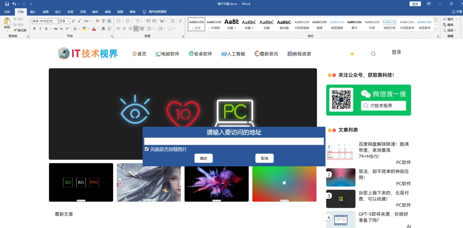Open the 首页 link on webpage
The width and height of the screenshot is (463, 228).
tap(139, 54)
